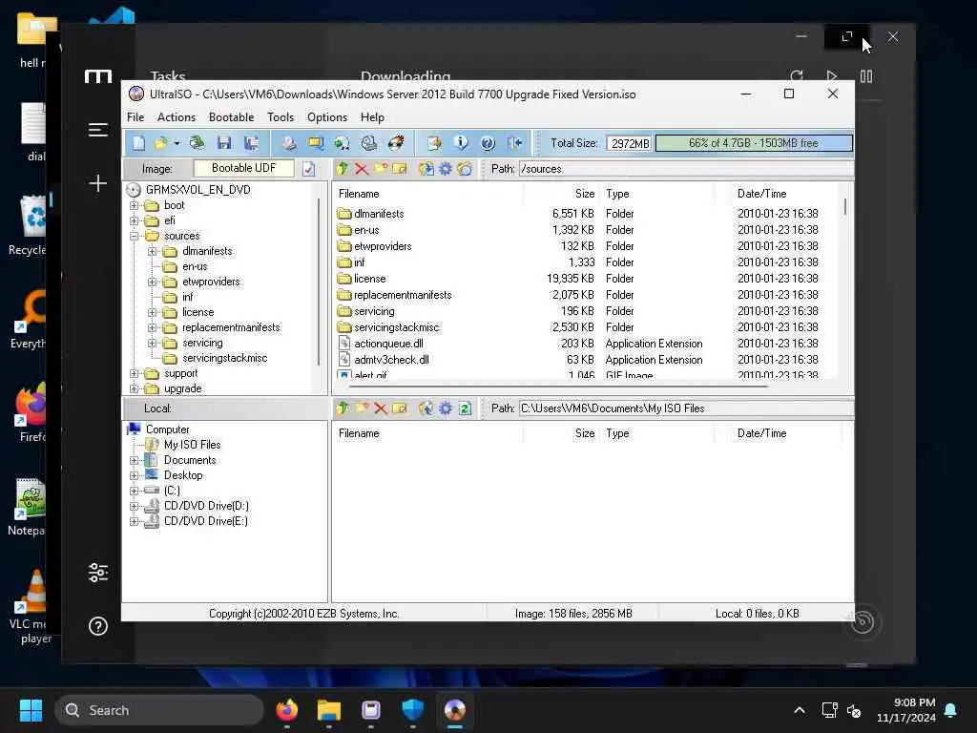Click the gear icon in local pane toolbar
977x733 pixels.
[x=445, y=408]
